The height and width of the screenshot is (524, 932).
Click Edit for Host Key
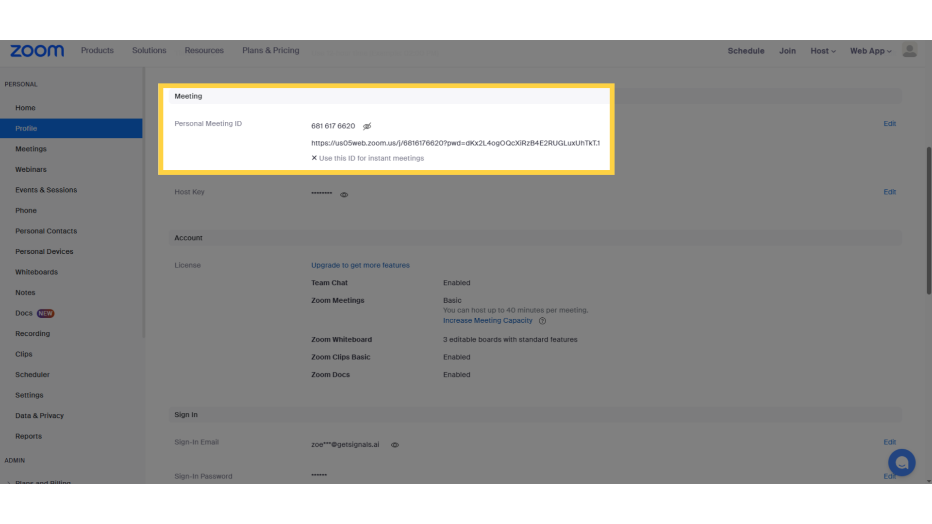tap(890, 192)
